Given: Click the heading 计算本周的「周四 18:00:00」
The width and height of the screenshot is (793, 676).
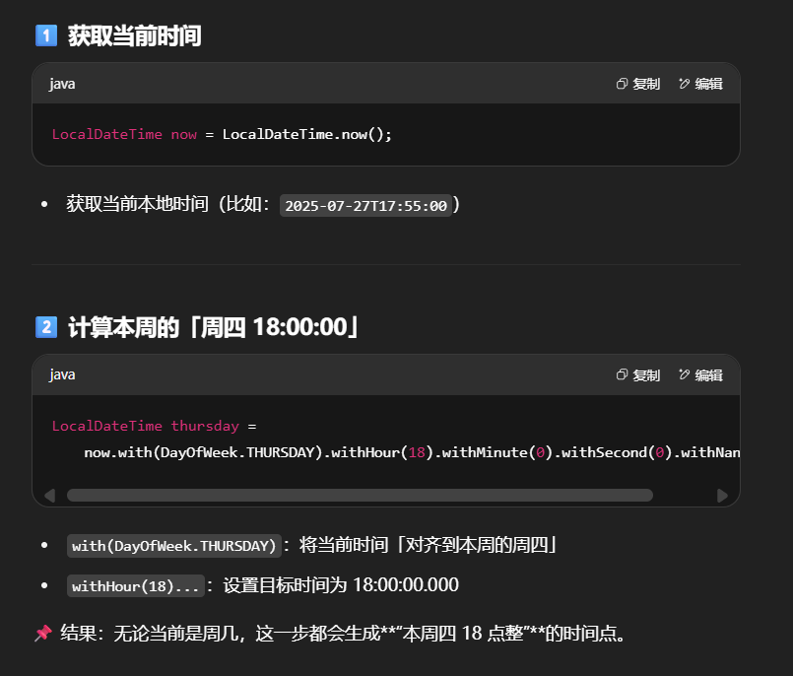Looking at the screenshot, I should [x=213, y=327].
